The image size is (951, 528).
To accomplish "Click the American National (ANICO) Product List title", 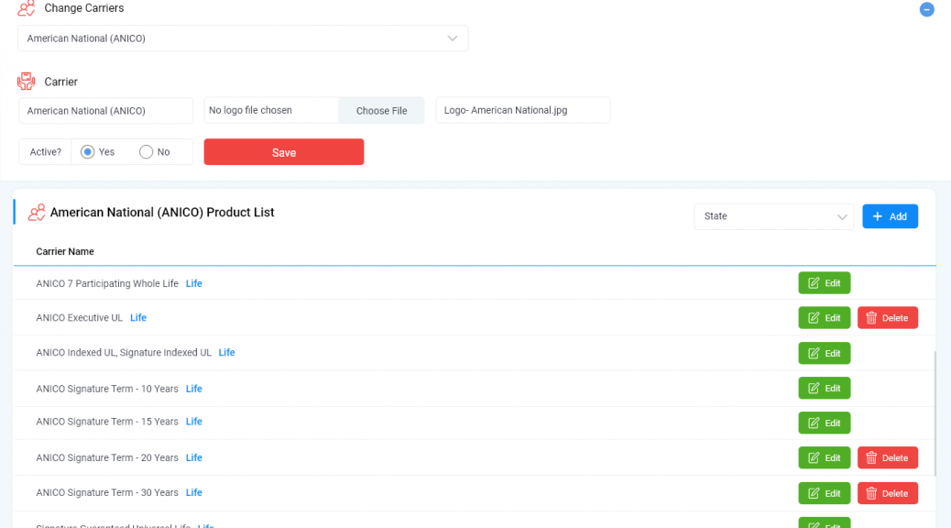I will point(162,213).
